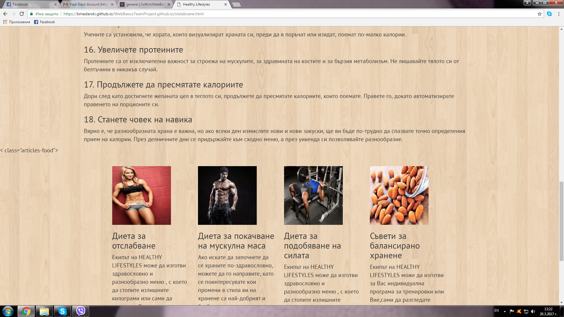
Task: Open the Skype extension icon in toolbar
Action: pyautogui.click(x=549, y=14)
